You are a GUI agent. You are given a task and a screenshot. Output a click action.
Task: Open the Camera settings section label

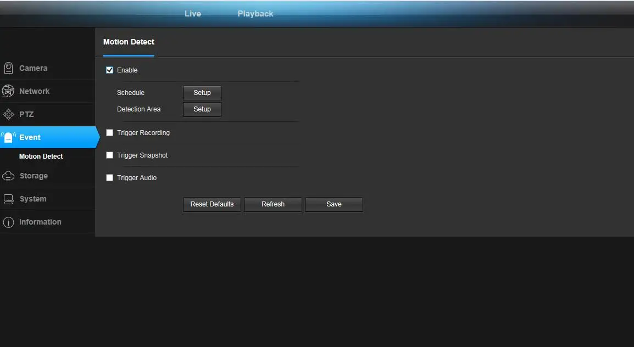pyautogui.click(x=33, y=68)
